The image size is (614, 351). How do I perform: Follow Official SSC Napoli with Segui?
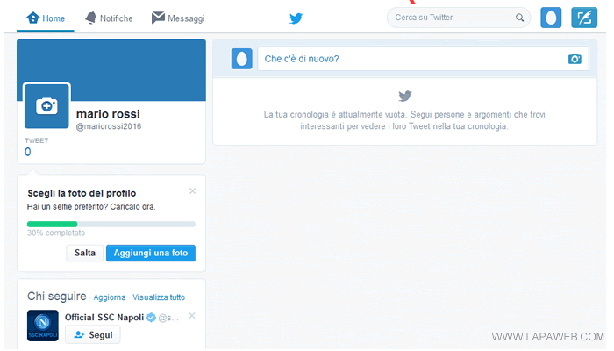point(92,335)
